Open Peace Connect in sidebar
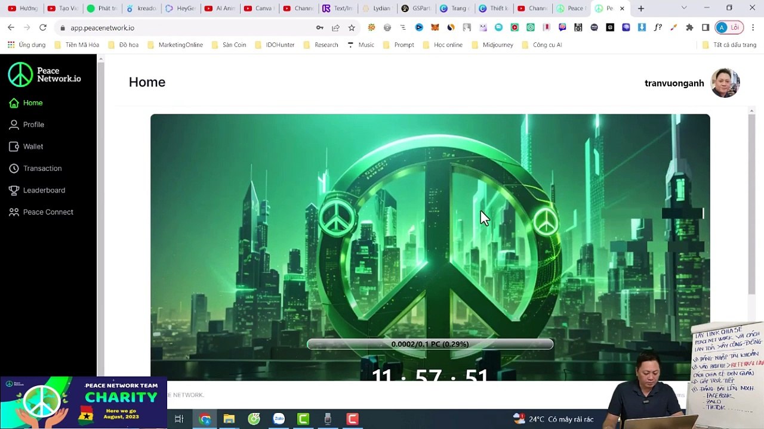This screenshot has height=429, width=764. [x=41, y=212]
